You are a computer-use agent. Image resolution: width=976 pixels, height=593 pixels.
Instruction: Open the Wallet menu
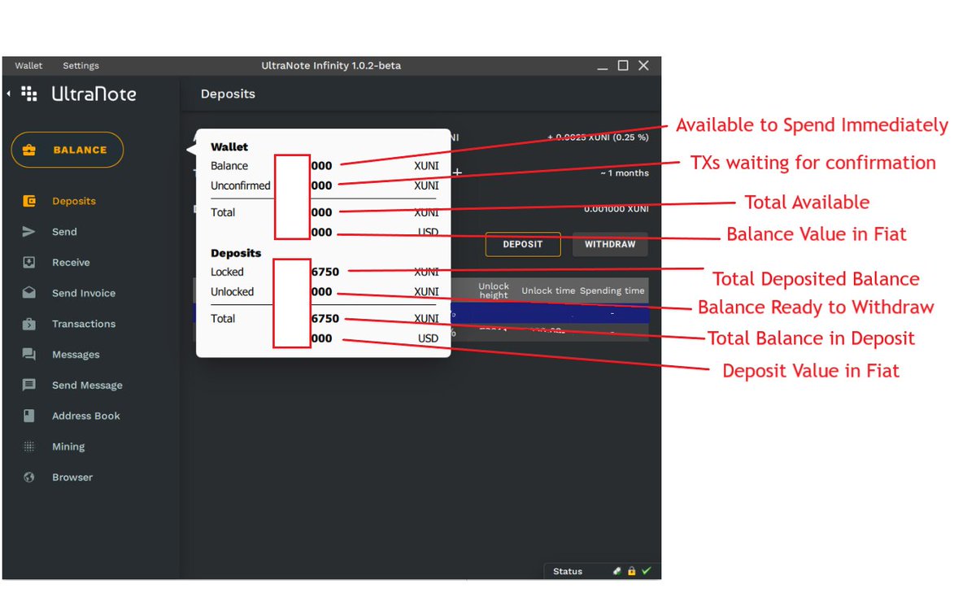click(x=28, y=66)
